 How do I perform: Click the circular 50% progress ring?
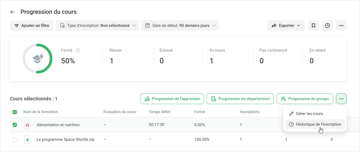(37, 59)
